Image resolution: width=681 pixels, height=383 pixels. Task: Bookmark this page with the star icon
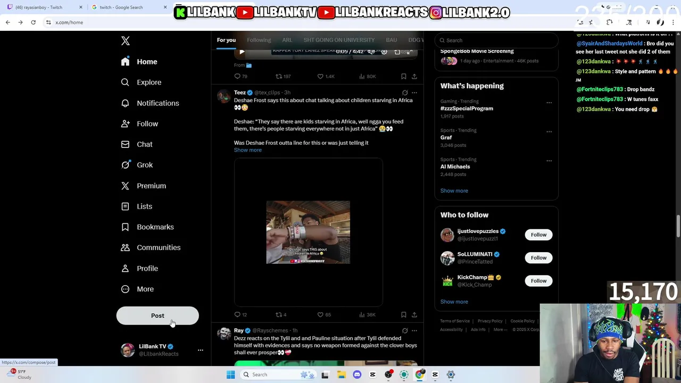(591, 22)
